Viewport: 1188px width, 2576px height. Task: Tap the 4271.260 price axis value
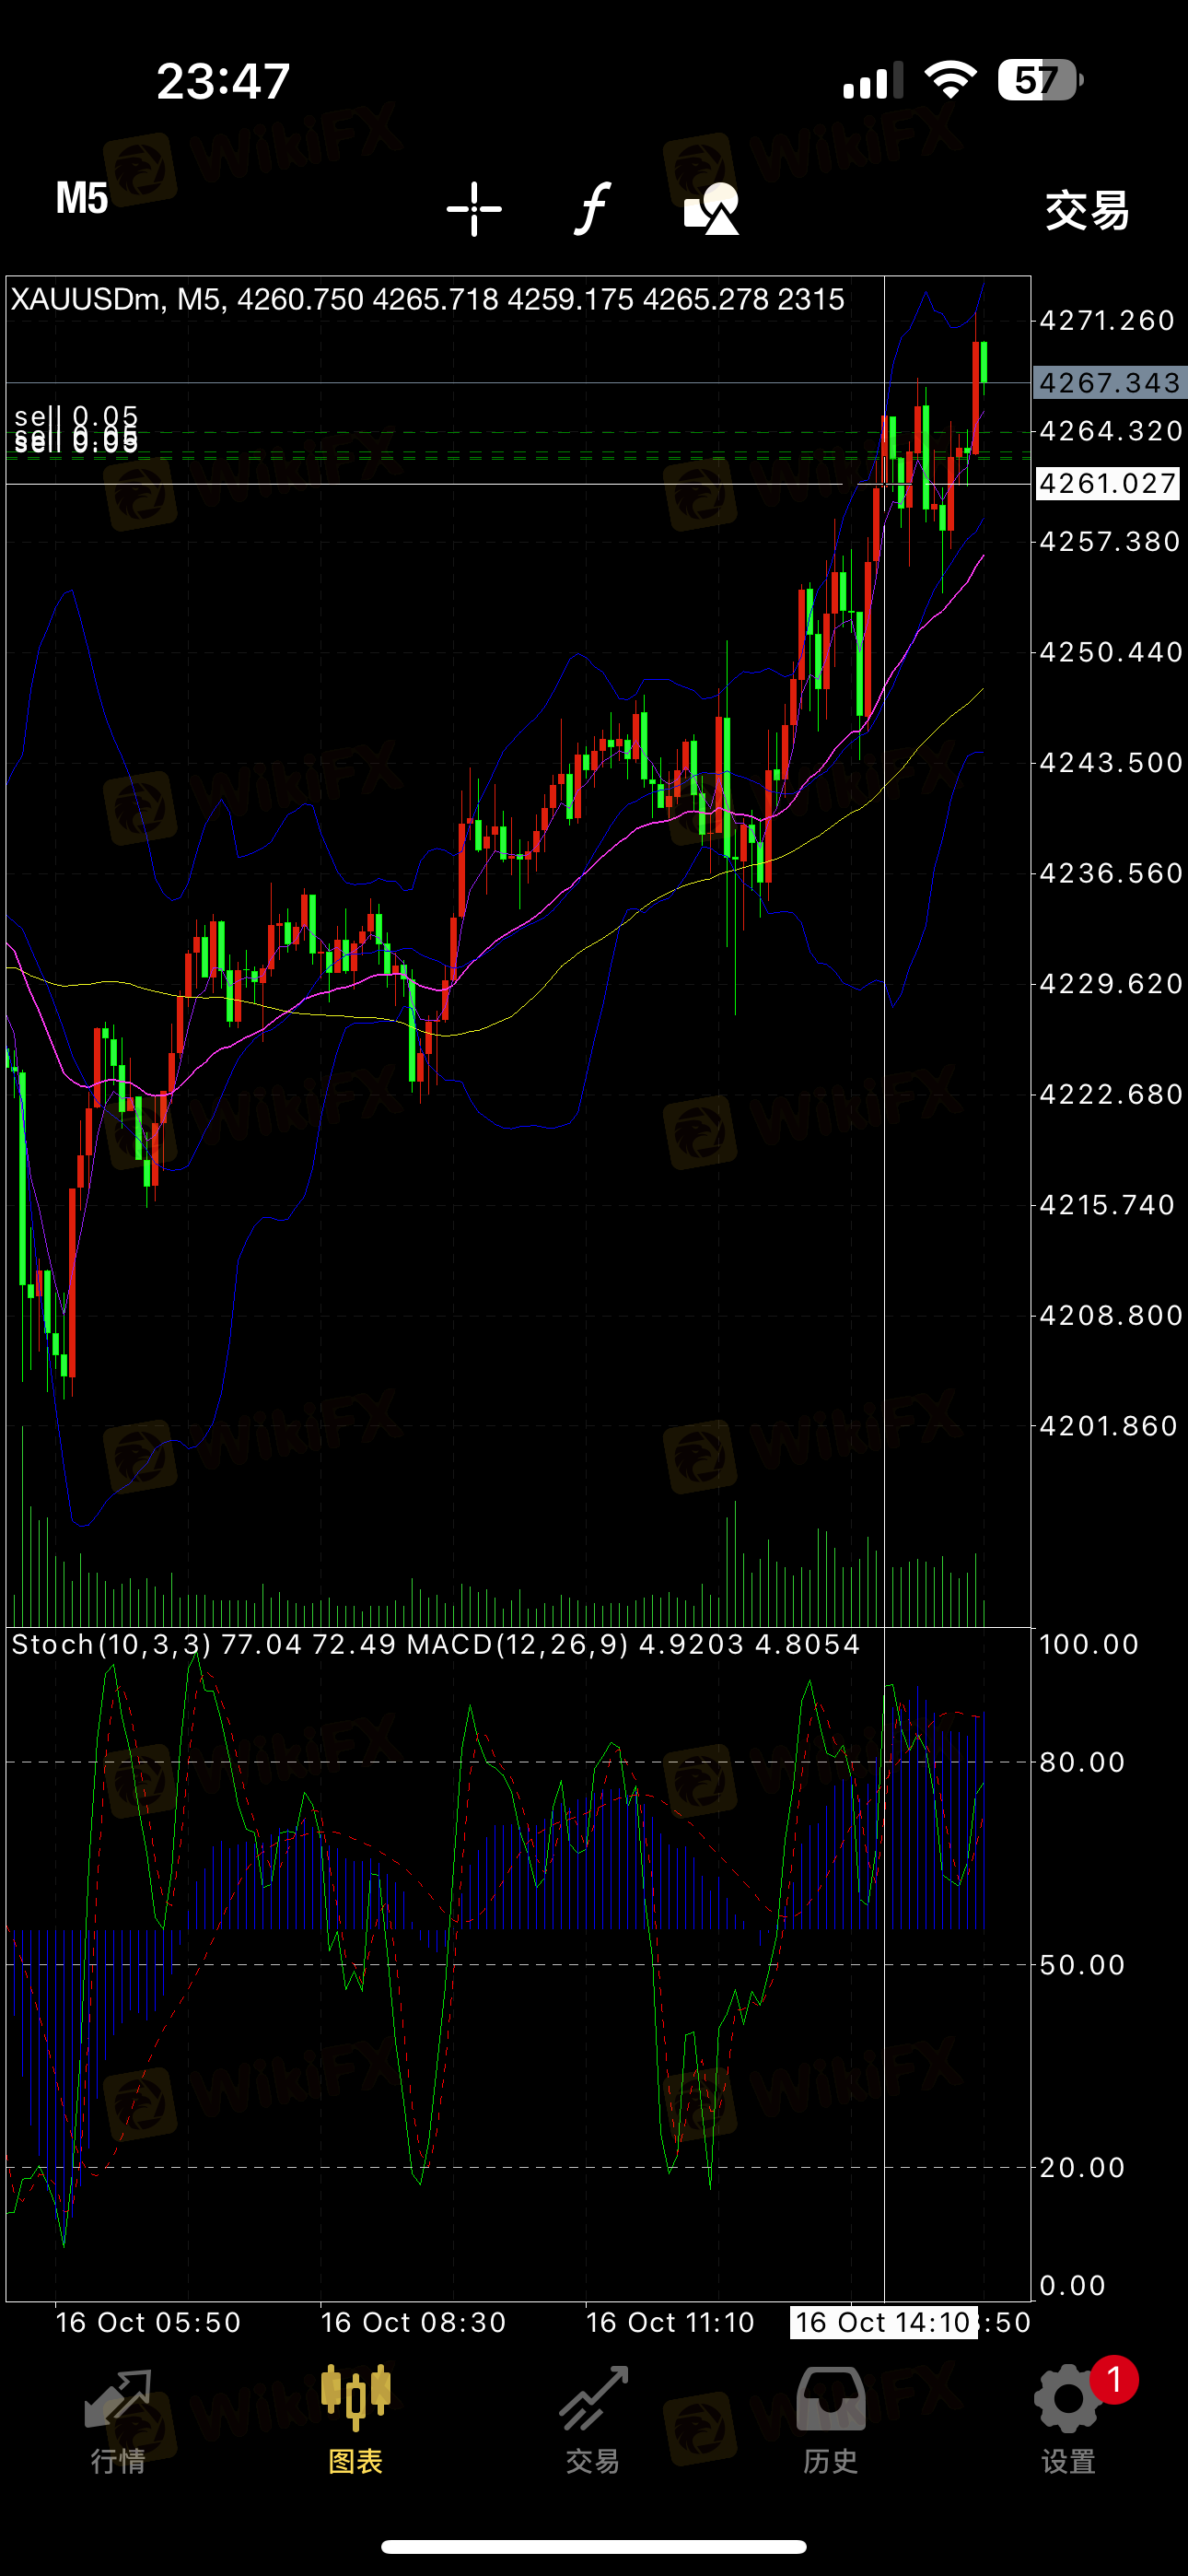tap(1107, 321)
